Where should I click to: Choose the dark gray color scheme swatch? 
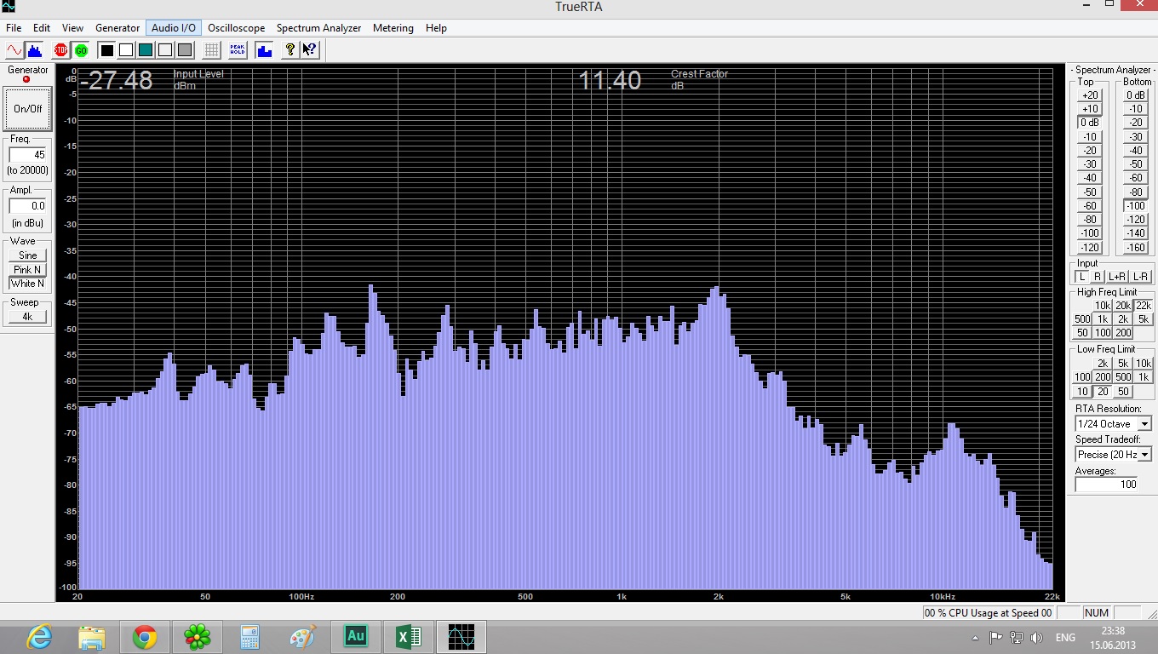[185, 49]
